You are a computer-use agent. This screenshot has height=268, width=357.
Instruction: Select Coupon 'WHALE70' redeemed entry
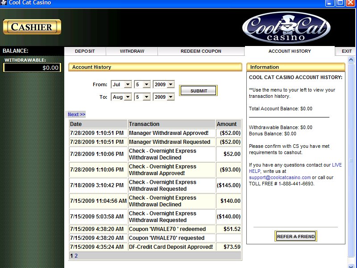coord(155,229)
